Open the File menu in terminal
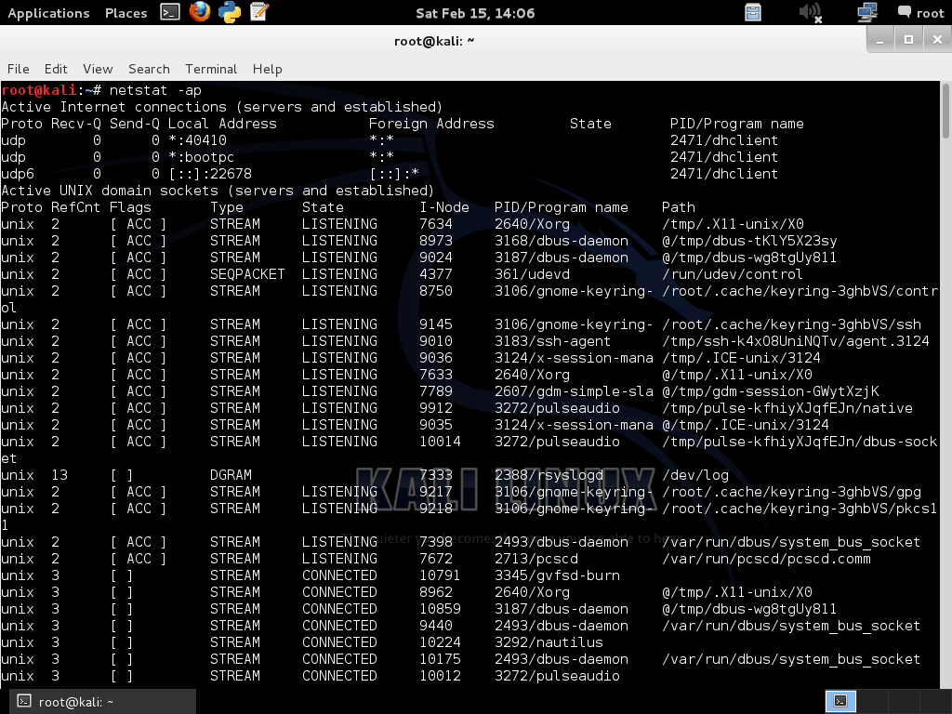952x714 pixels. pyautogui.click(x=19, y=69)
